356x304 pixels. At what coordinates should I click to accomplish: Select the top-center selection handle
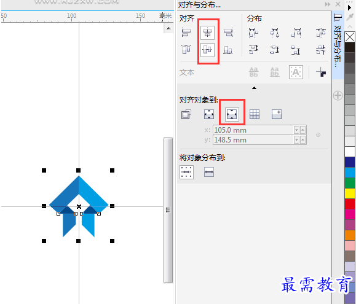coord(78,170)
